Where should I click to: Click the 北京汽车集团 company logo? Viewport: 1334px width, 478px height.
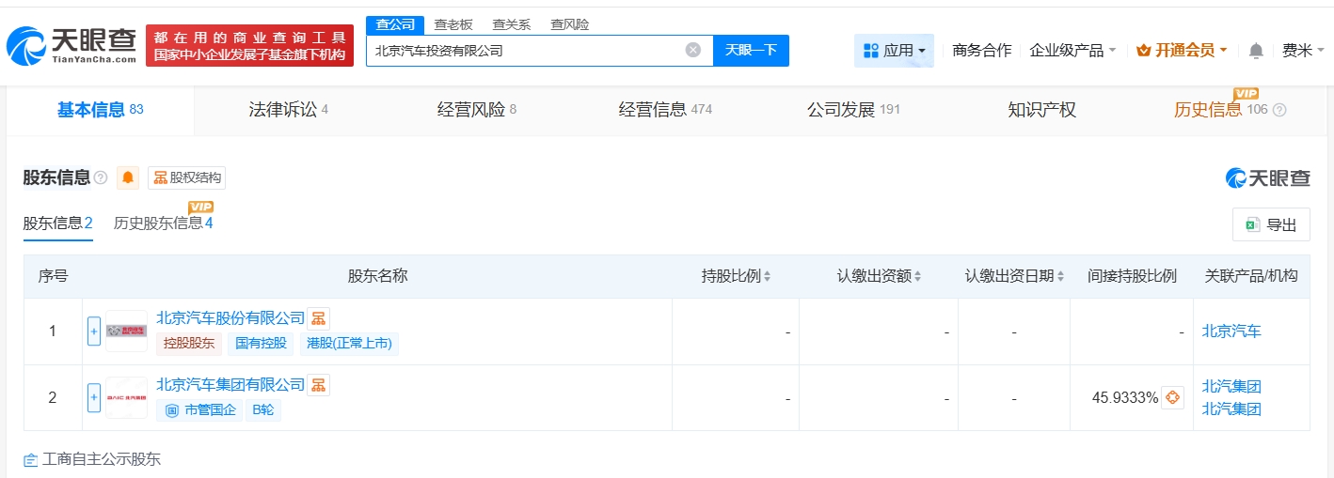pos(126,397)
